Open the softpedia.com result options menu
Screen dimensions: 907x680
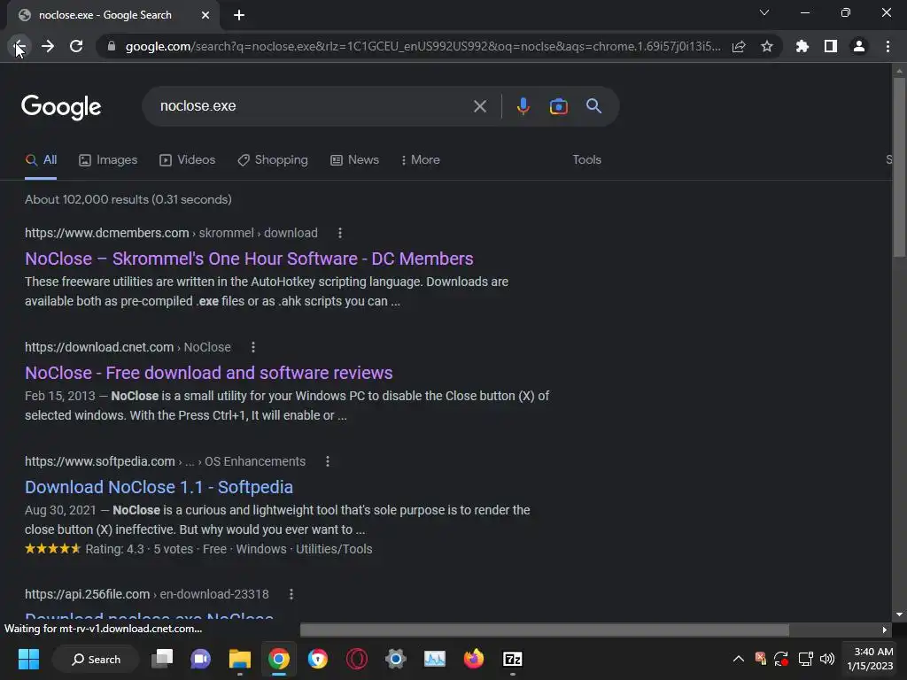tap(328, 461)
